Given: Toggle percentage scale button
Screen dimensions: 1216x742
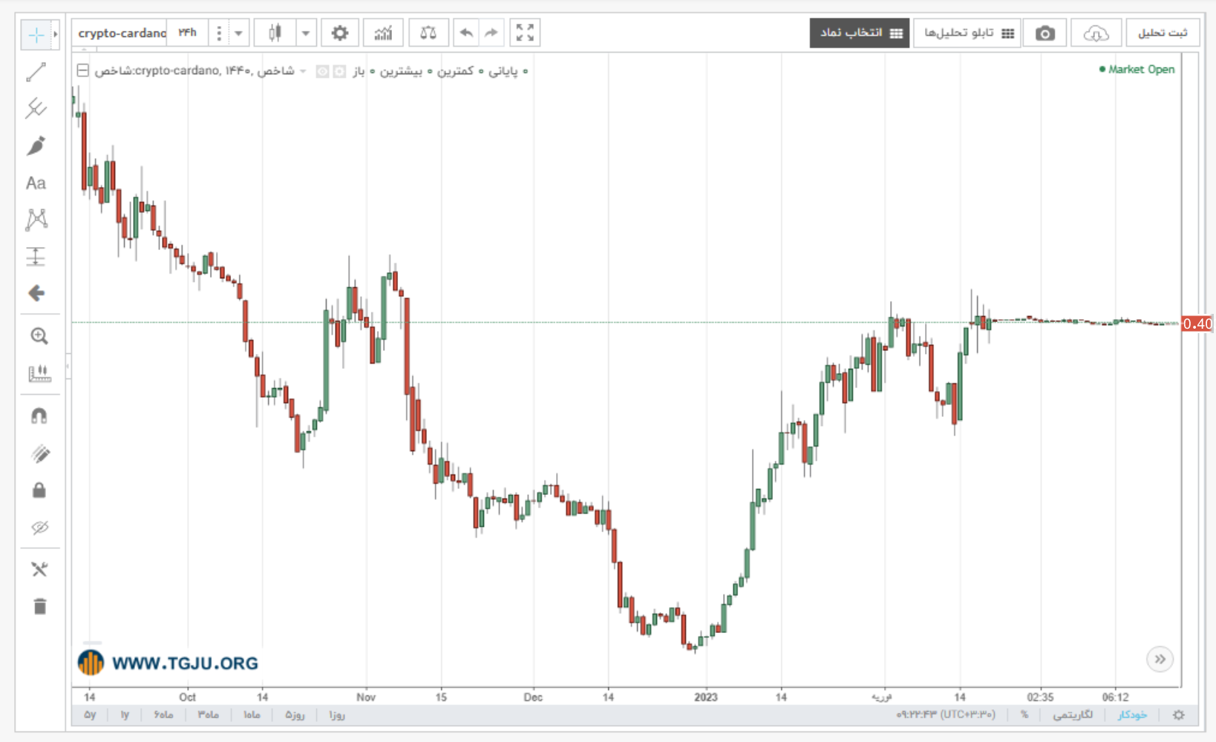Looking at the screenshot, I should click(1024, 715).
